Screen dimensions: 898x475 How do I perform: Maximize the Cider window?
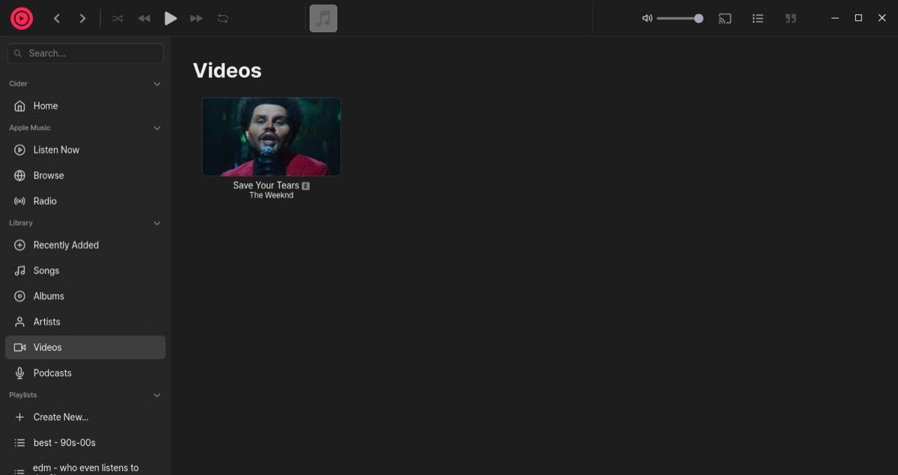[858, 18]
